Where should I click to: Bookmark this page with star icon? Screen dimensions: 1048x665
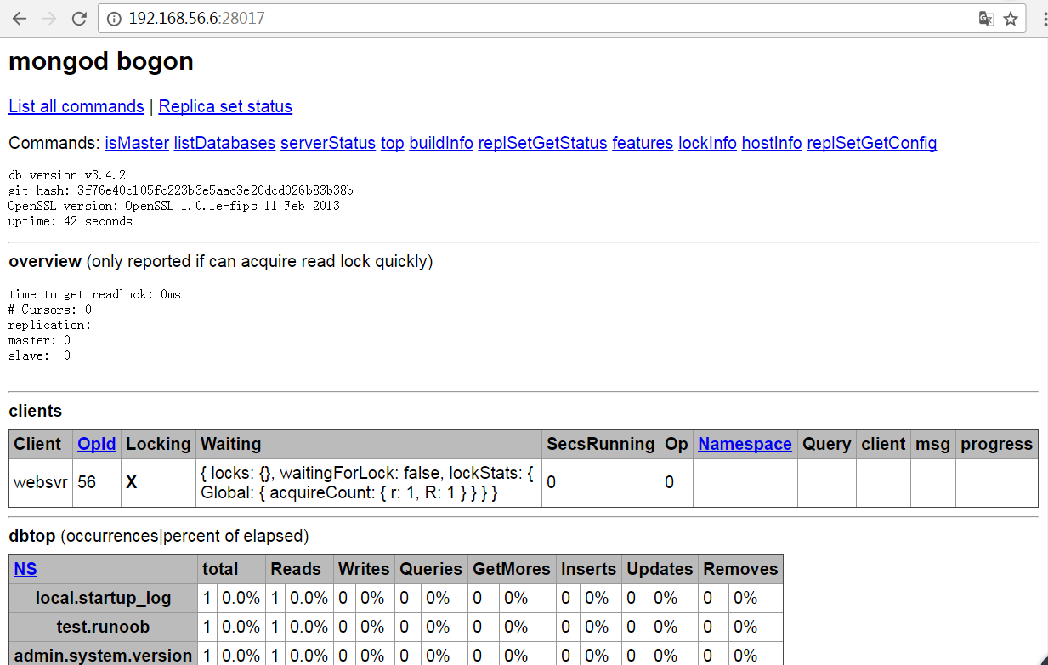click(x=1011, y=19)
